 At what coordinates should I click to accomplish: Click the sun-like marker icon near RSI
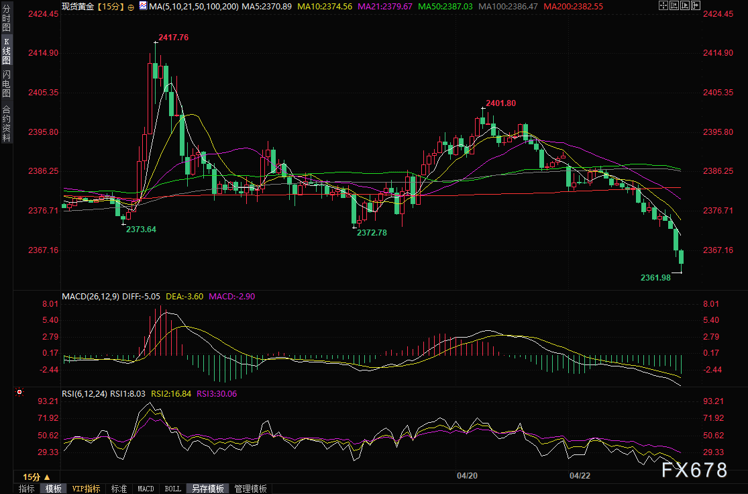[x=19, y=392]
